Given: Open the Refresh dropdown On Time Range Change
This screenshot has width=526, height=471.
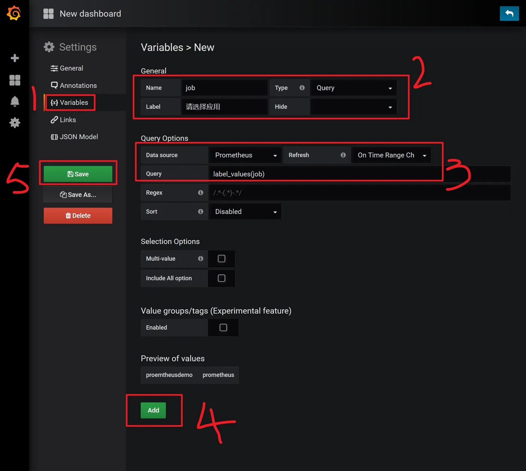Looking at the screenshot, I should pos(391,155).
